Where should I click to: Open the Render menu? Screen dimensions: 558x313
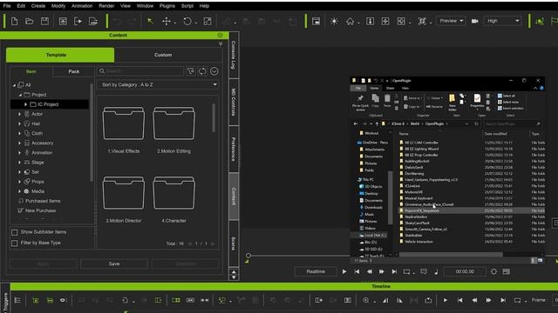[106, 6]
